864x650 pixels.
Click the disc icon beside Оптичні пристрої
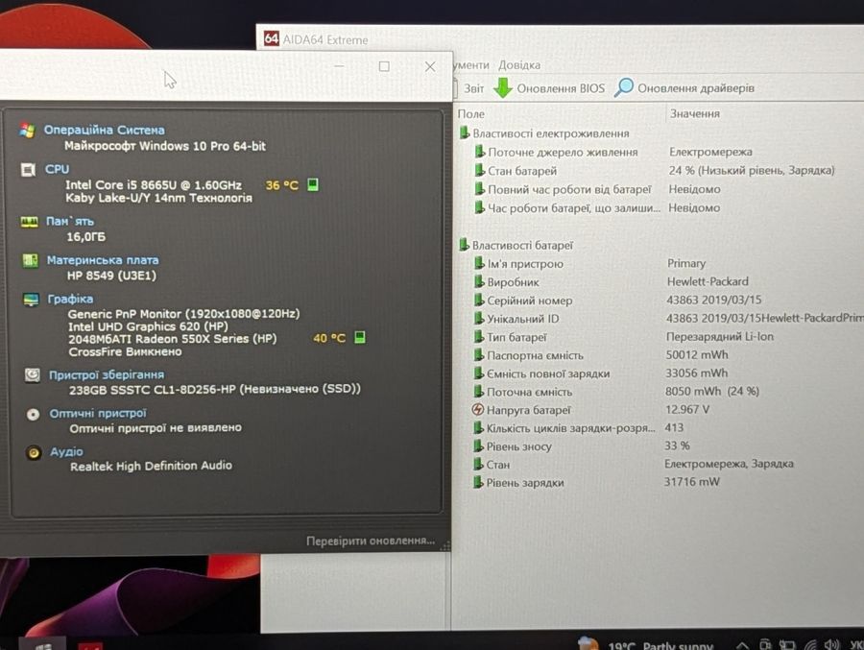coord(33,415)
